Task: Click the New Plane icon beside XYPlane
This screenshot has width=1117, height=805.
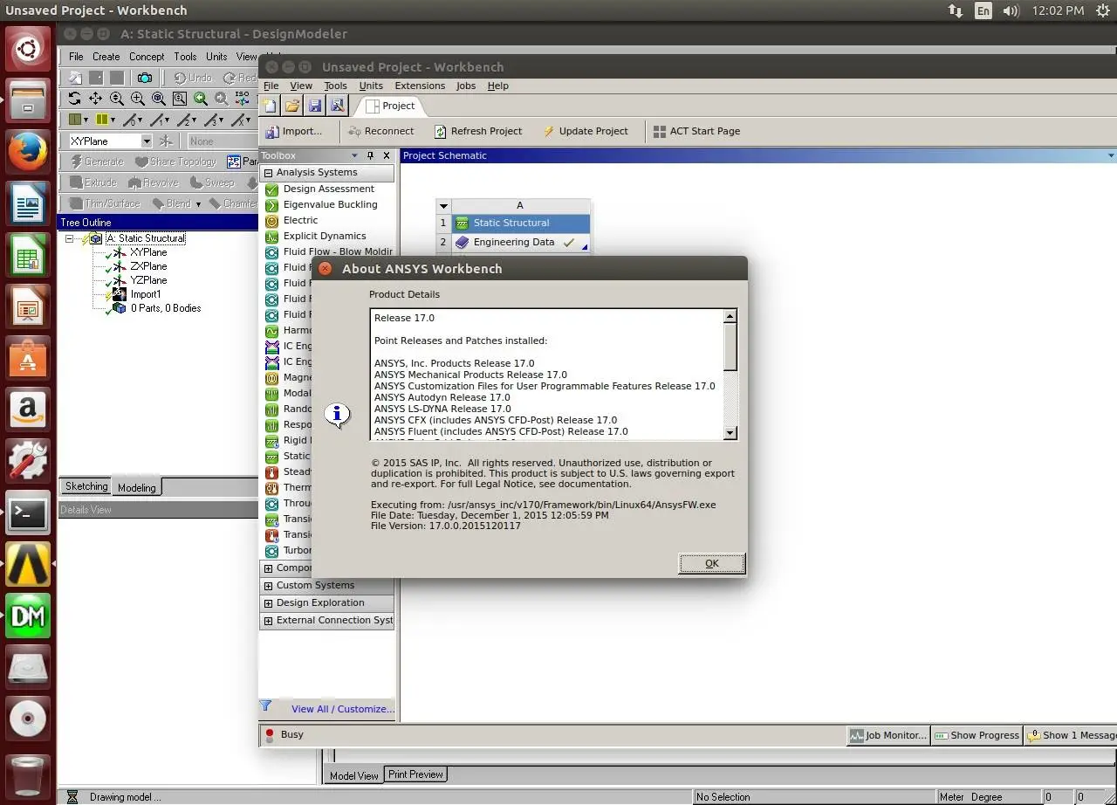Action: 166,141
